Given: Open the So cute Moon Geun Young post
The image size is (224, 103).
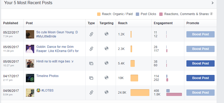Looking at the screenshot, I should [57, 34].
